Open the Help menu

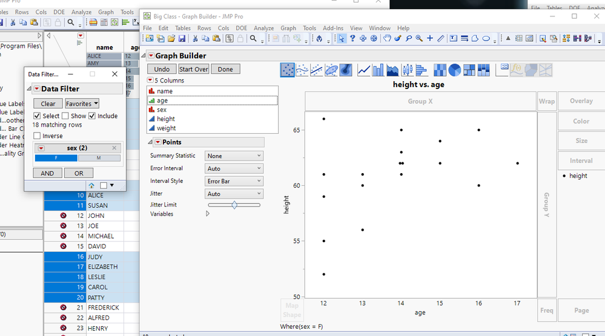pyautogui.click(x=403, y=28)
